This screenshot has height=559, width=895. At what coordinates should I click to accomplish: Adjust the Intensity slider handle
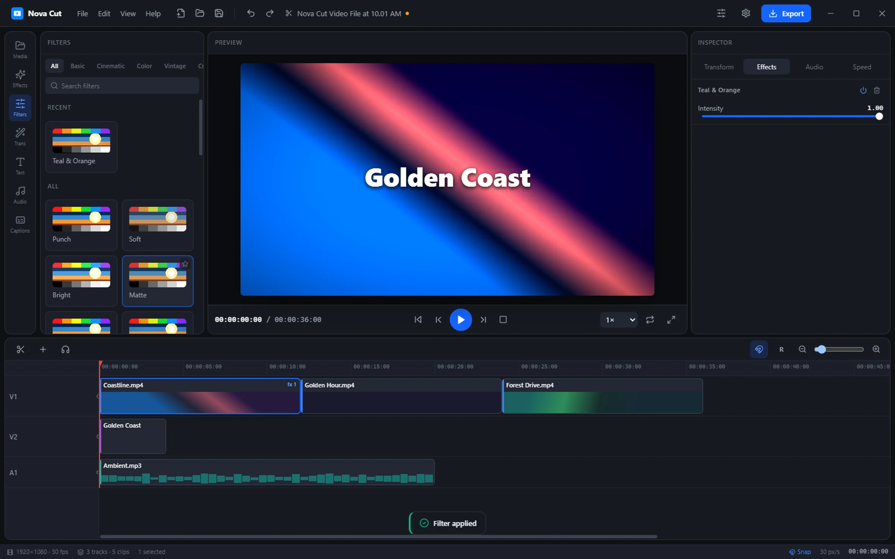point(879,116)
